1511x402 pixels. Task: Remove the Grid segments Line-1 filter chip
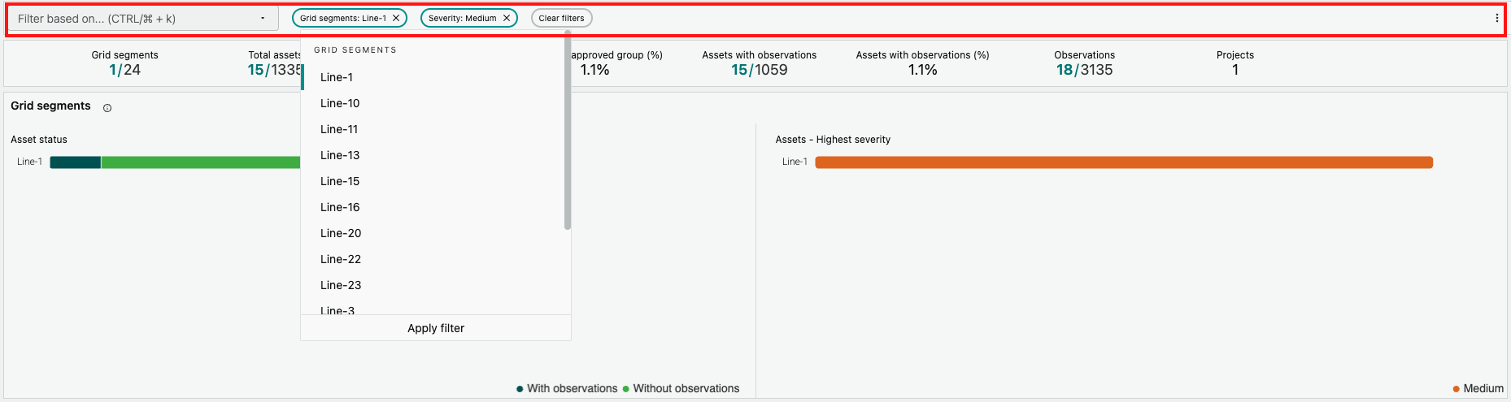[396, 18]
